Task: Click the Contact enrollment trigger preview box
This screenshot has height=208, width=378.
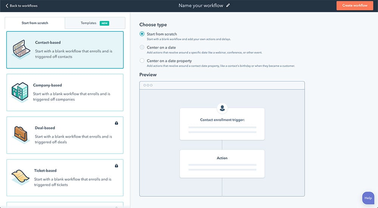Action: (222, 124)
